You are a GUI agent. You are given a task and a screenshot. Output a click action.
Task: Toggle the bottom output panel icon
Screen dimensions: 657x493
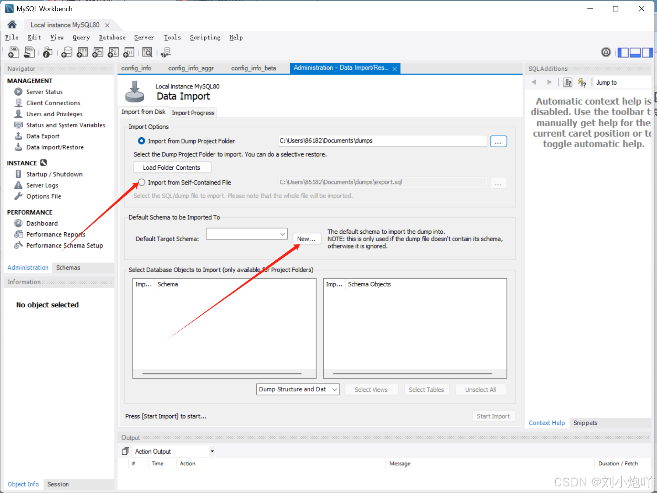(x=635, y=53)
